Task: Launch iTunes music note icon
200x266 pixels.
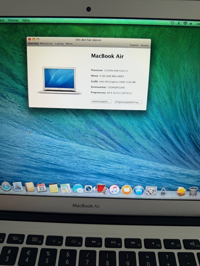Action: click(x=114, y=190)
